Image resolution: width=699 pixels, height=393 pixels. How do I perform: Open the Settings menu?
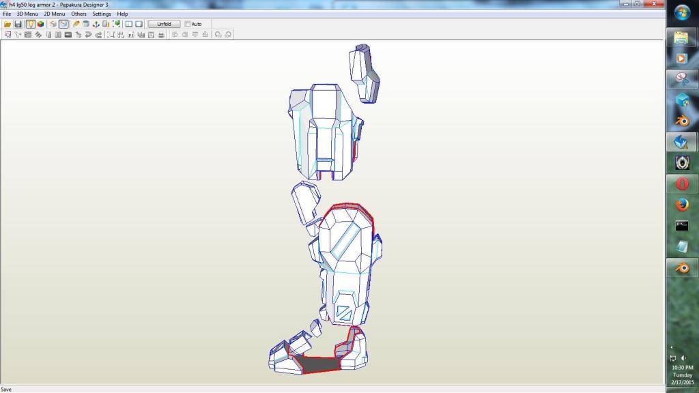(x=102, y=14)
